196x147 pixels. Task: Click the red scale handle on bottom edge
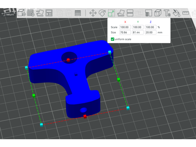85,116
